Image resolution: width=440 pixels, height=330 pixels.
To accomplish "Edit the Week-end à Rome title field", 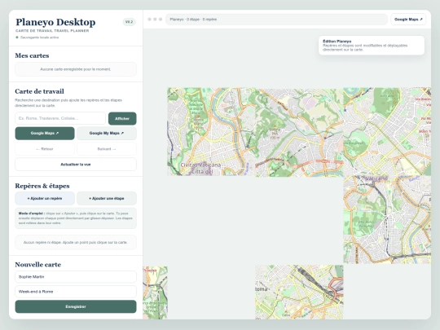I will (x=76, y=292).
